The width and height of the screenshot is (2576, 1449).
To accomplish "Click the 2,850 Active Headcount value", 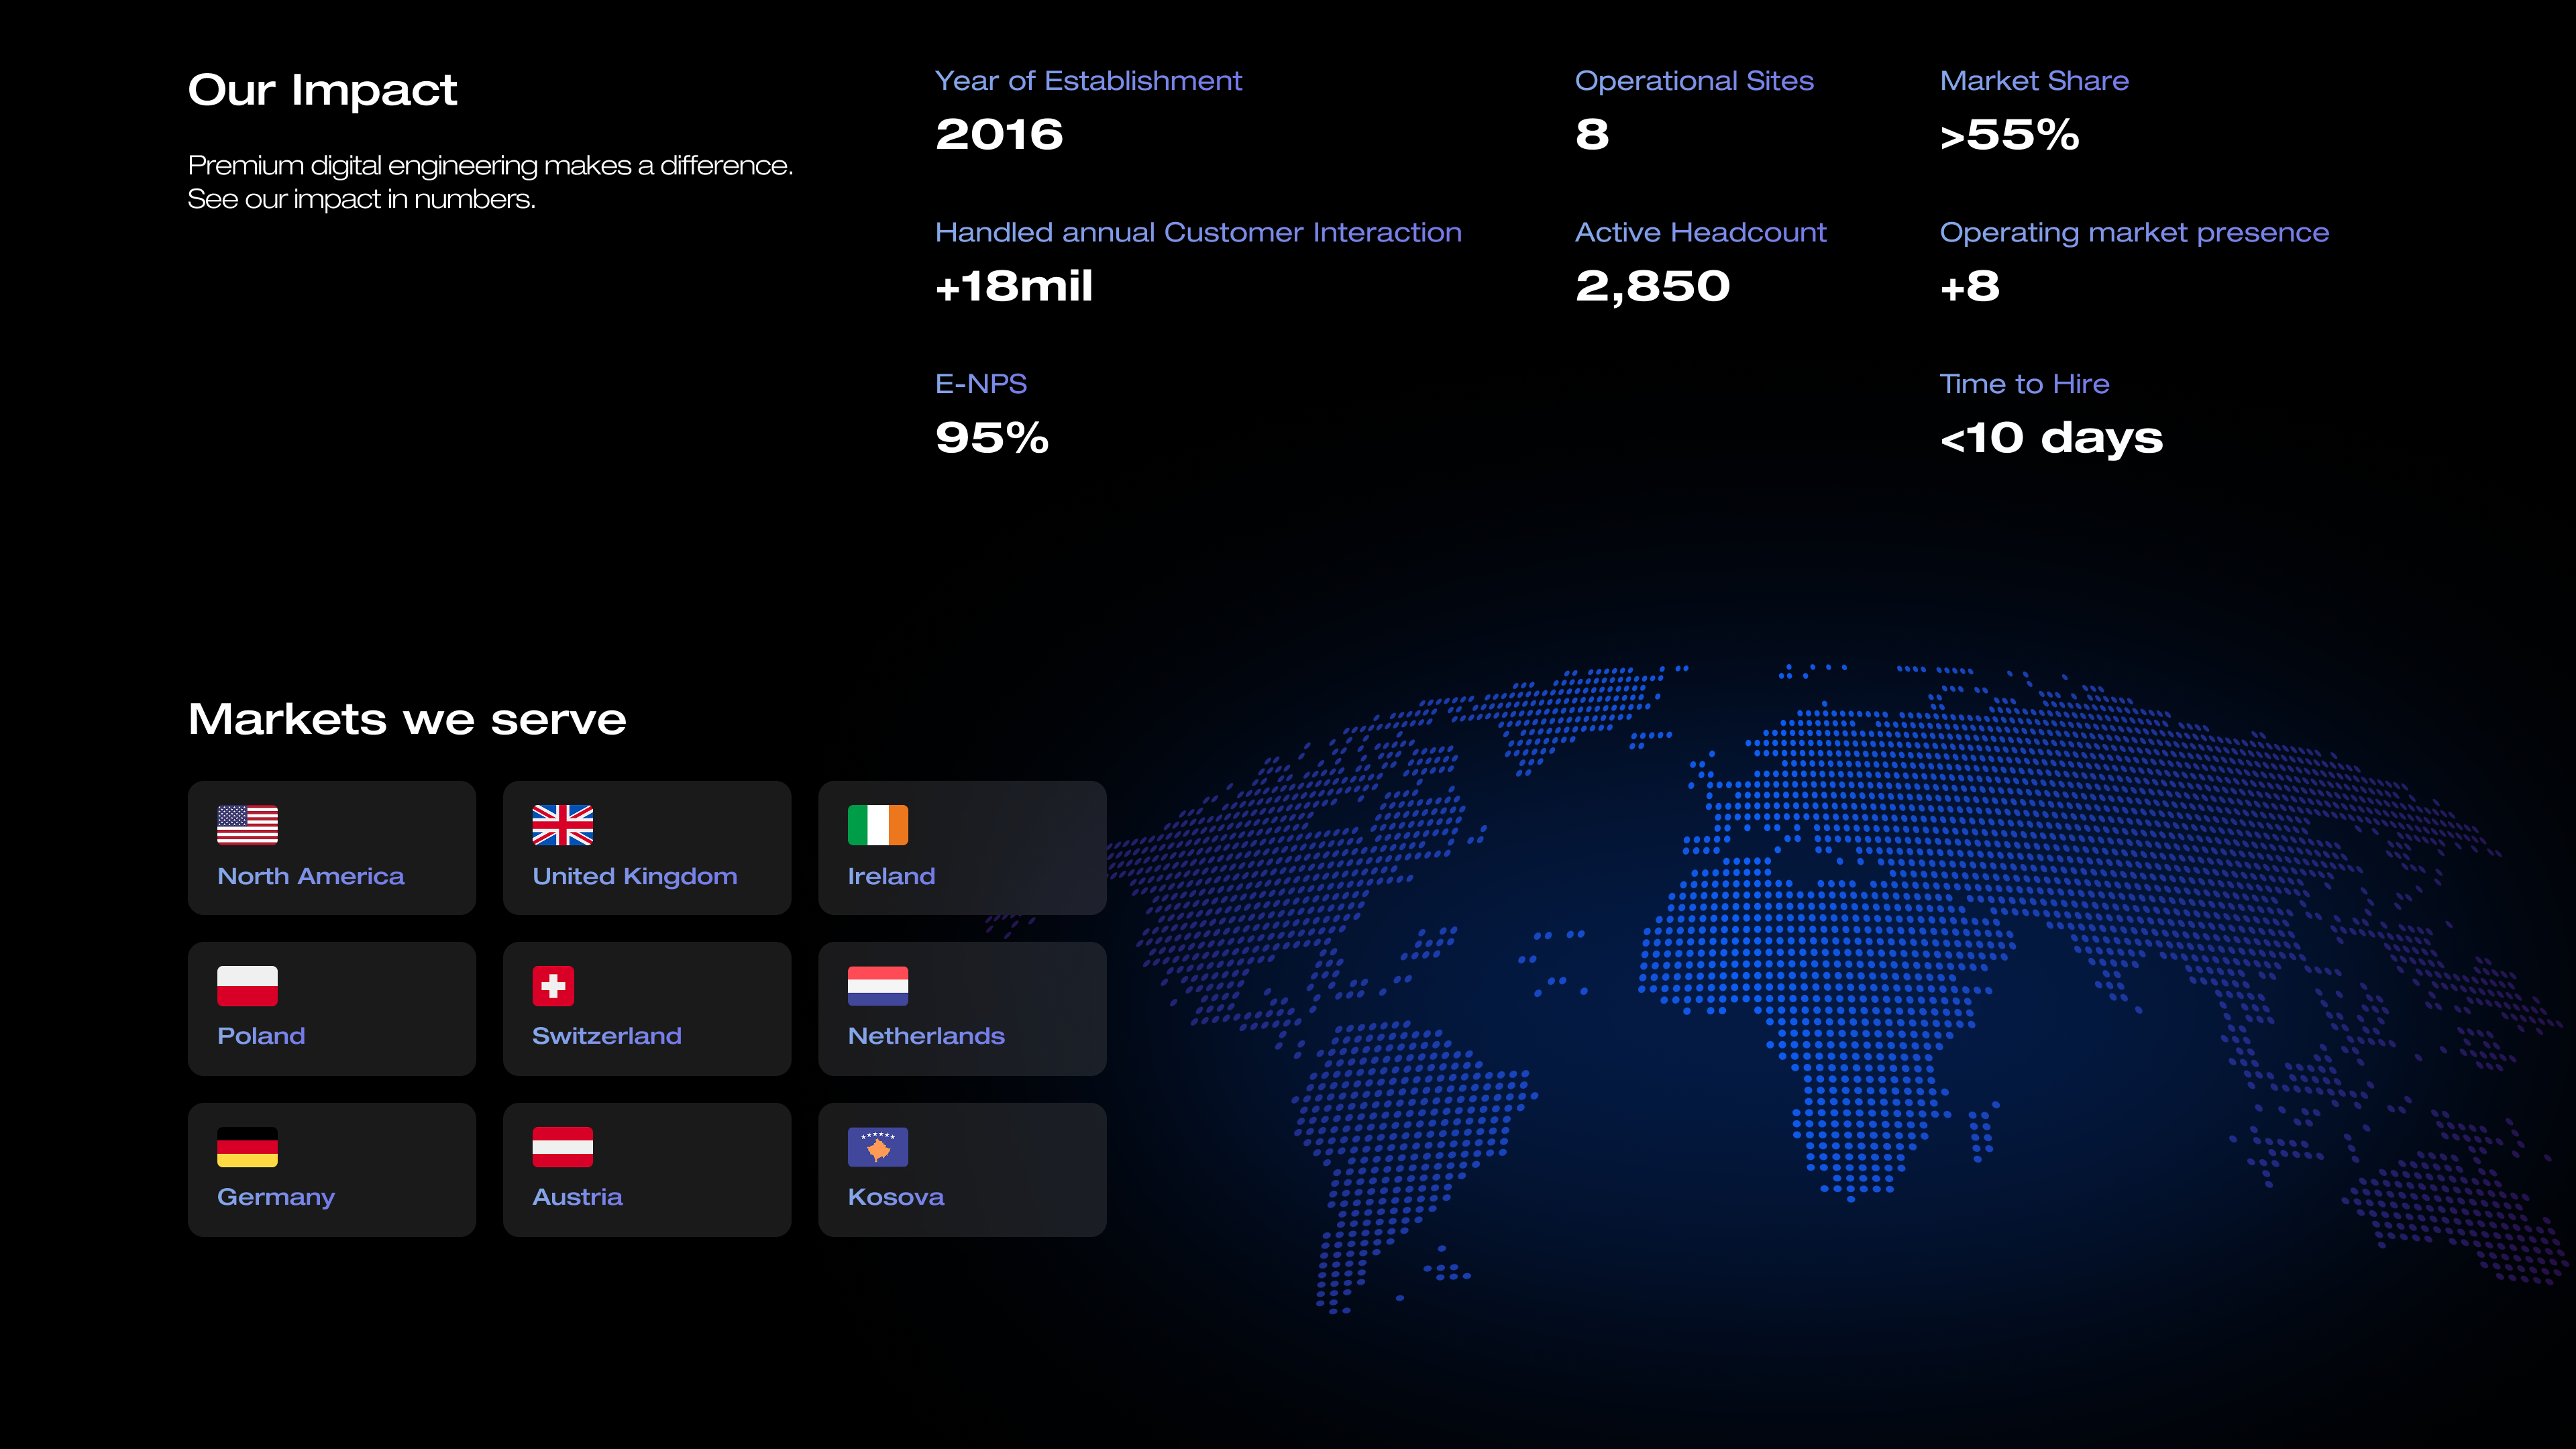I will point(1652,287).
